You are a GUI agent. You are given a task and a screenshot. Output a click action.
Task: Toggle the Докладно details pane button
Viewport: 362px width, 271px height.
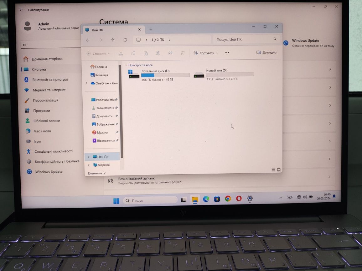click(x=266, y=52)
